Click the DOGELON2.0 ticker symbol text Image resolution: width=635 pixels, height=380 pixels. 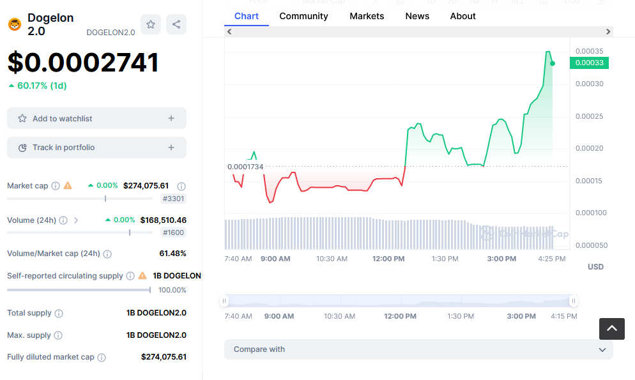pos(111,33)
